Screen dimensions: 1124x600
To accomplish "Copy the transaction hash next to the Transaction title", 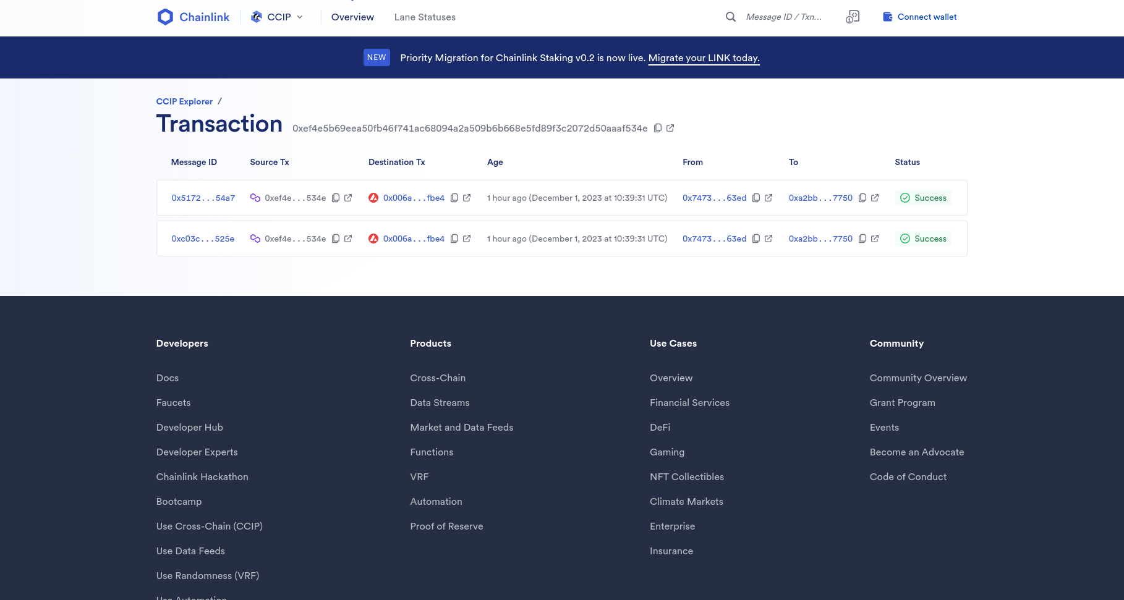I will [x=657, y=128].
